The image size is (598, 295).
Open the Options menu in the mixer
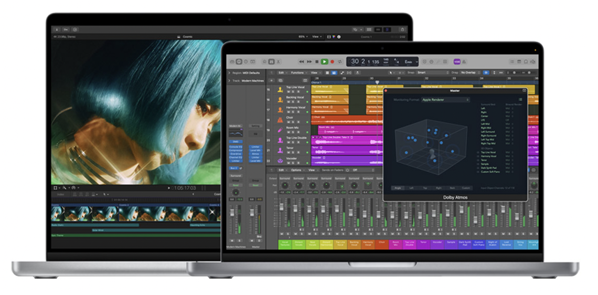tap(297, 170)
